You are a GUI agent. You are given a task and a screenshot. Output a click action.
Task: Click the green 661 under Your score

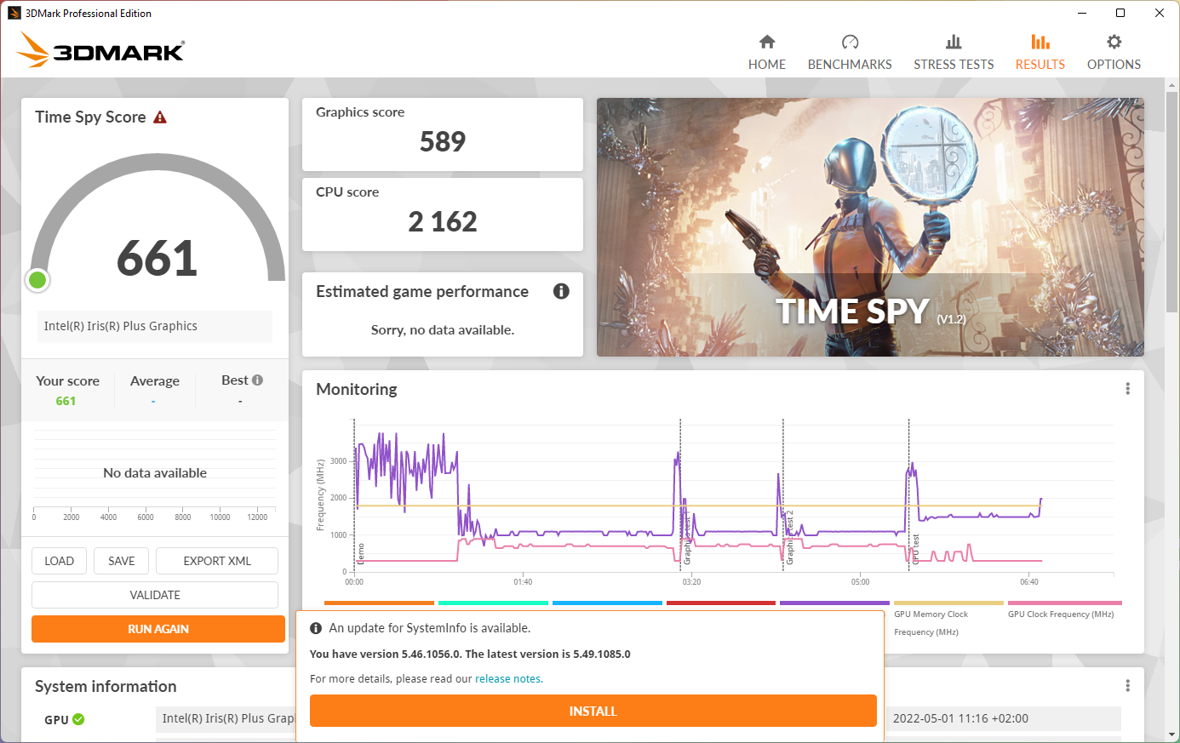coord(66,401)
